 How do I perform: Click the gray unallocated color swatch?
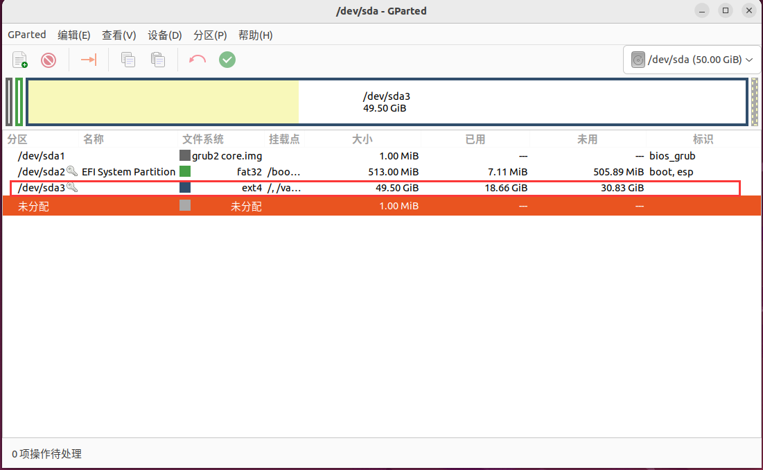click(x=185, y=205)
